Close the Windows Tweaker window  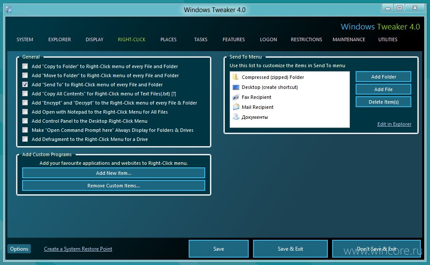pos(415,8)
